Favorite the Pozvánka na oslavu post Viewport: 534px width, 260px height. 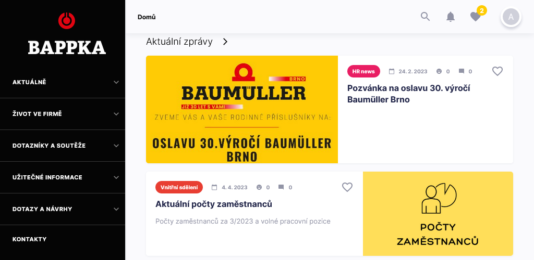497,71
